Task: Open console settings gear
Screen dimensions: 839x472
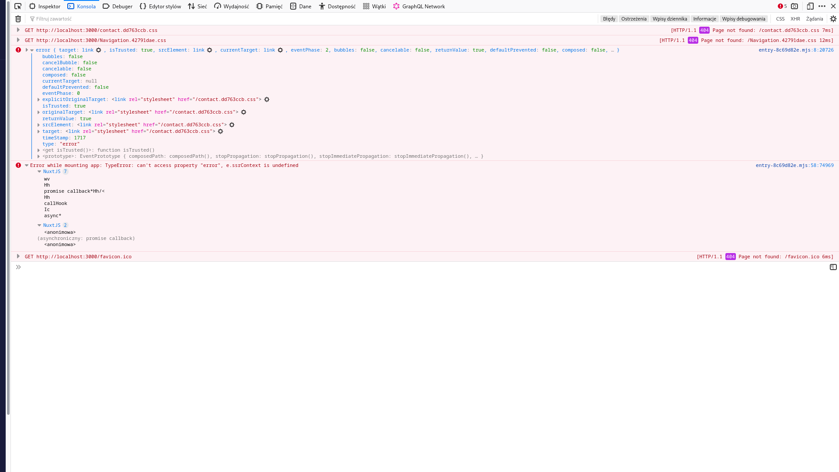Action: (x=833, y=19)
